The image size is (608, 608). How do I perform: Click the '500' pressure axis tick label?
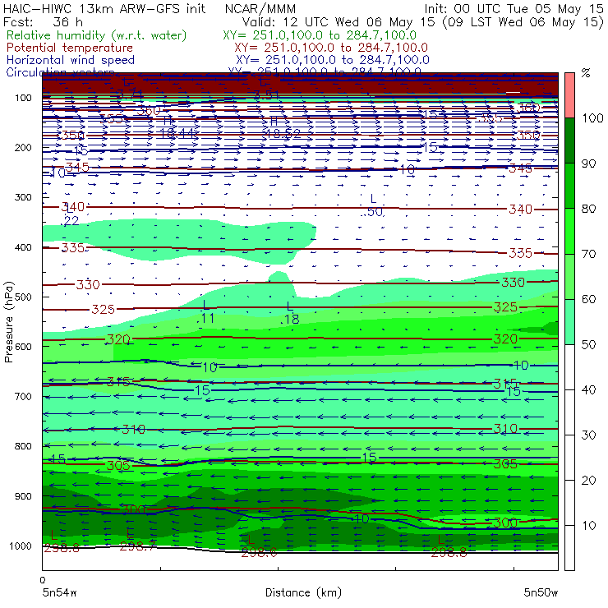pos(23,297)
